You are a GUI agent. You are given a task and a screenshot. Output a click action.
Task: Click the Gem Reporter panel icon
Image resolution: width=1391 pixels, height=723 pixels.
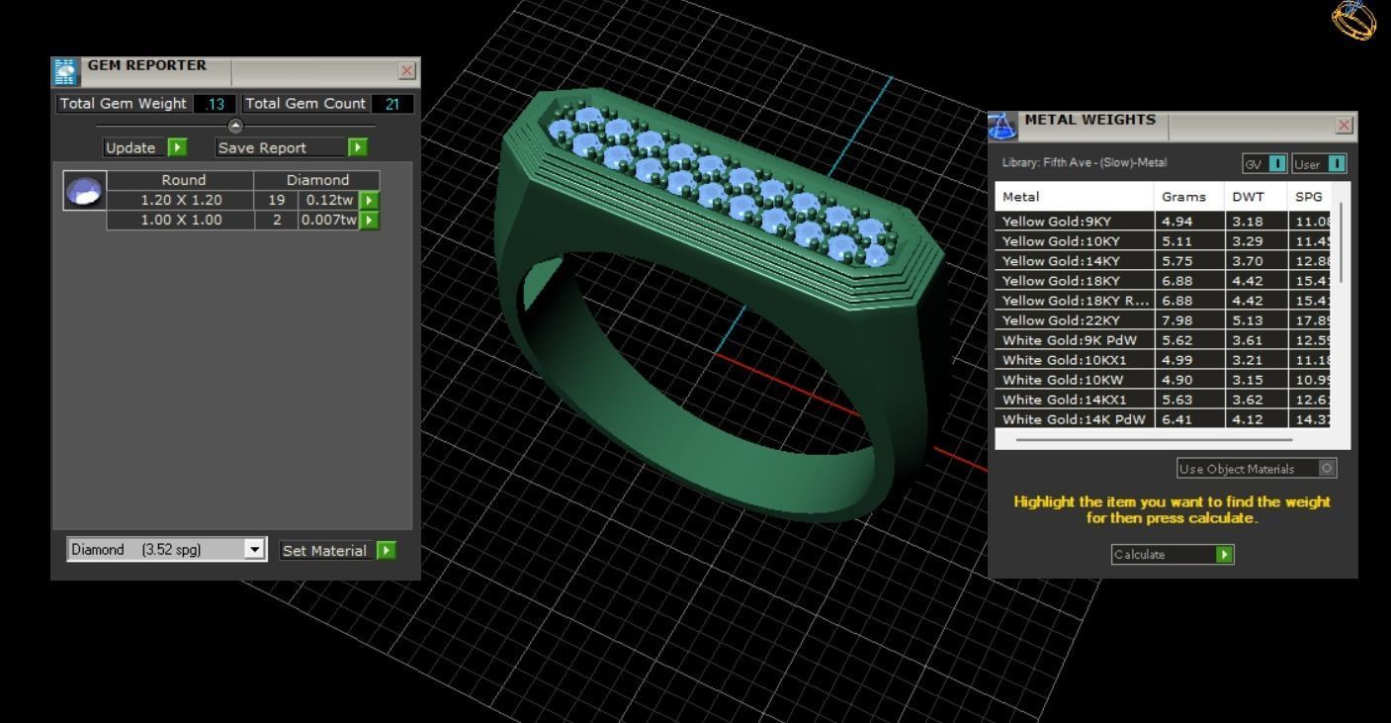(x=64, y=72)
